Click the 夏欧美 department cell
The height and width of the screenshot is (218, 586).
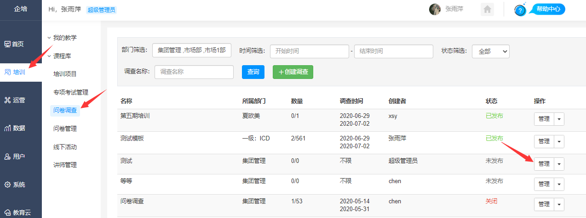[x=251, y=116]
